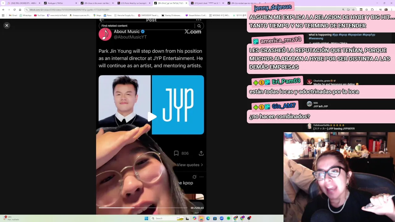
Task: Switch to the how is this even real tab
Action: coord(97,3)
